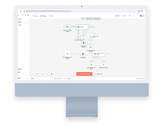Click the Publish button
Screen dimensions: 164x126
[x=117, y=16]
